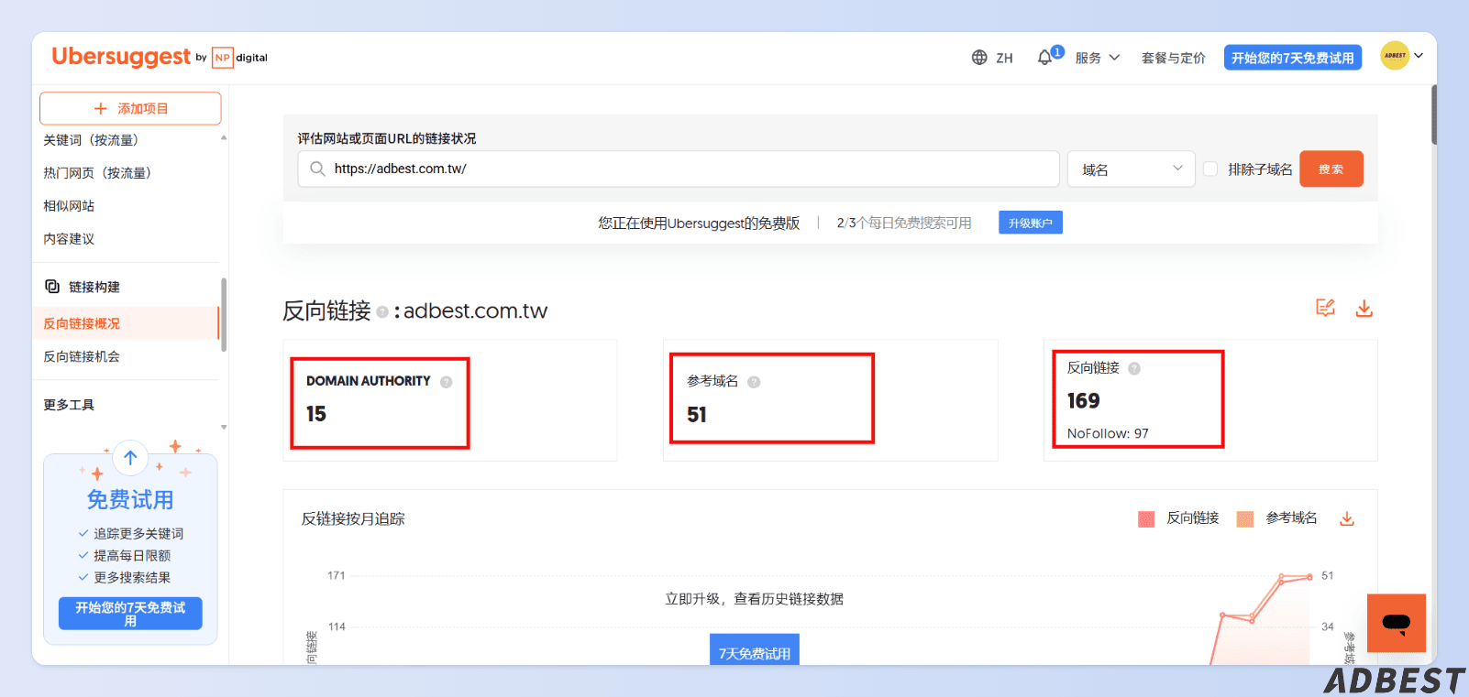Viewport: 1469px width, 697px height.
Task: Click the 反向链接 value 169
Action: click(1083, 401)
